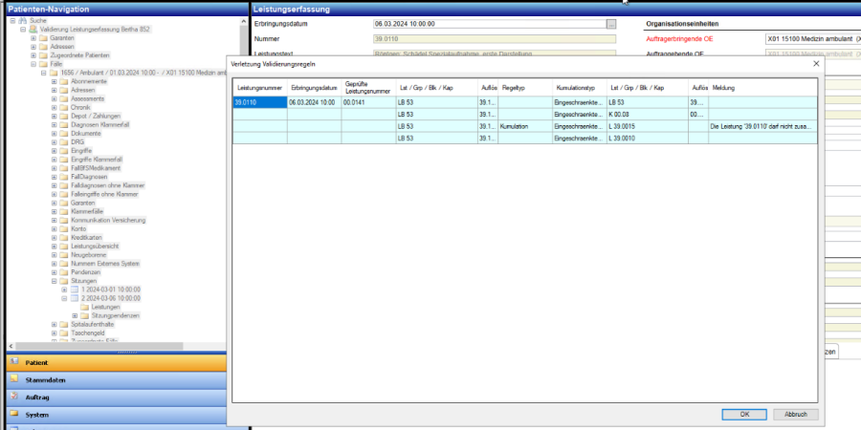
Task: Expand the Diagnosen Klammerfall tree node
Action: click(x=54, y=124)
